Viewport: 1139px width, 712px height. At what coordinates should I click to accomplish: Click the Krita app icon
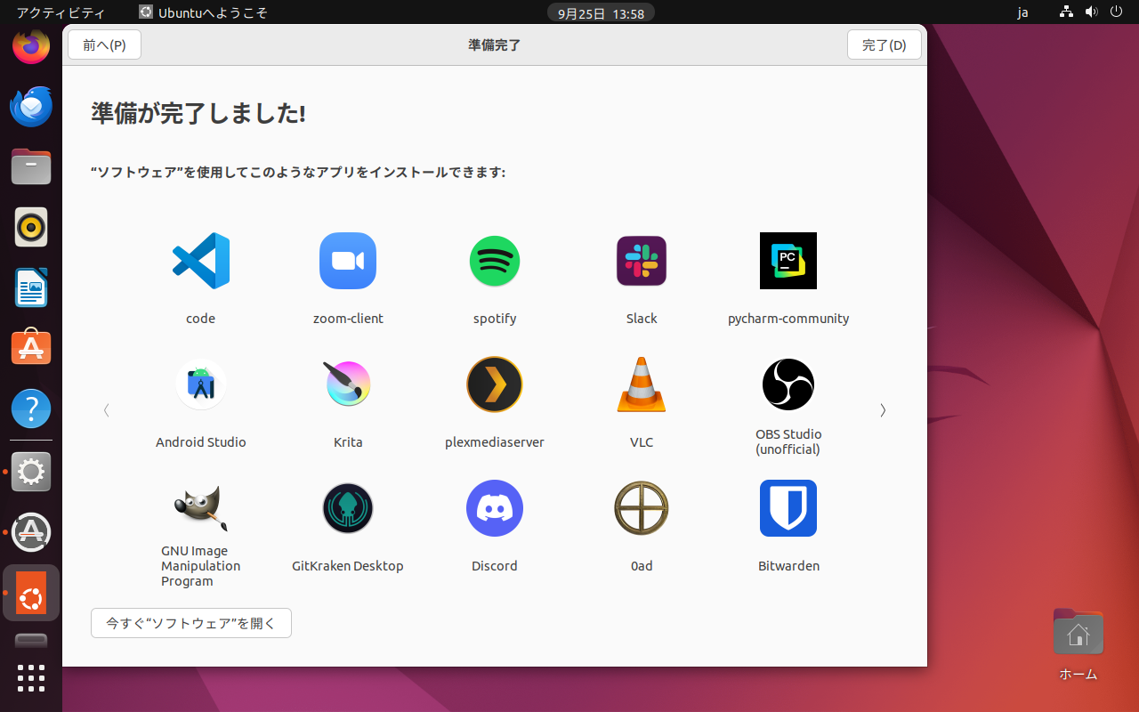pos(348,384)
